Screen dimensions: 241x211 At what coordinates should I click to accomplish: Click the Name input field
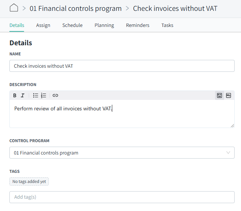coord(122,66)
